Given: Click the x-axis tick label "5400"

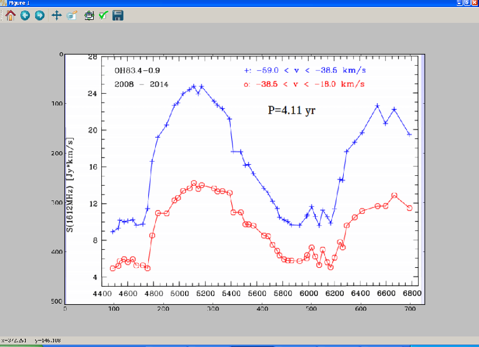Looking at the screenshot, I should point(231,294).
